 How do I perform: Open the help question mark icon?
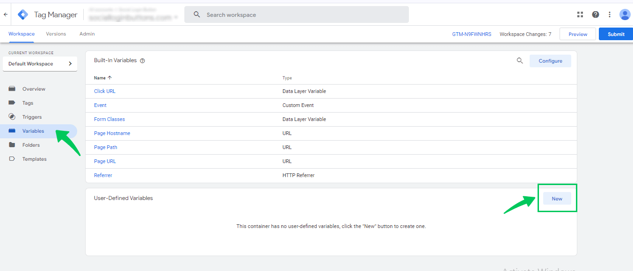595,14
